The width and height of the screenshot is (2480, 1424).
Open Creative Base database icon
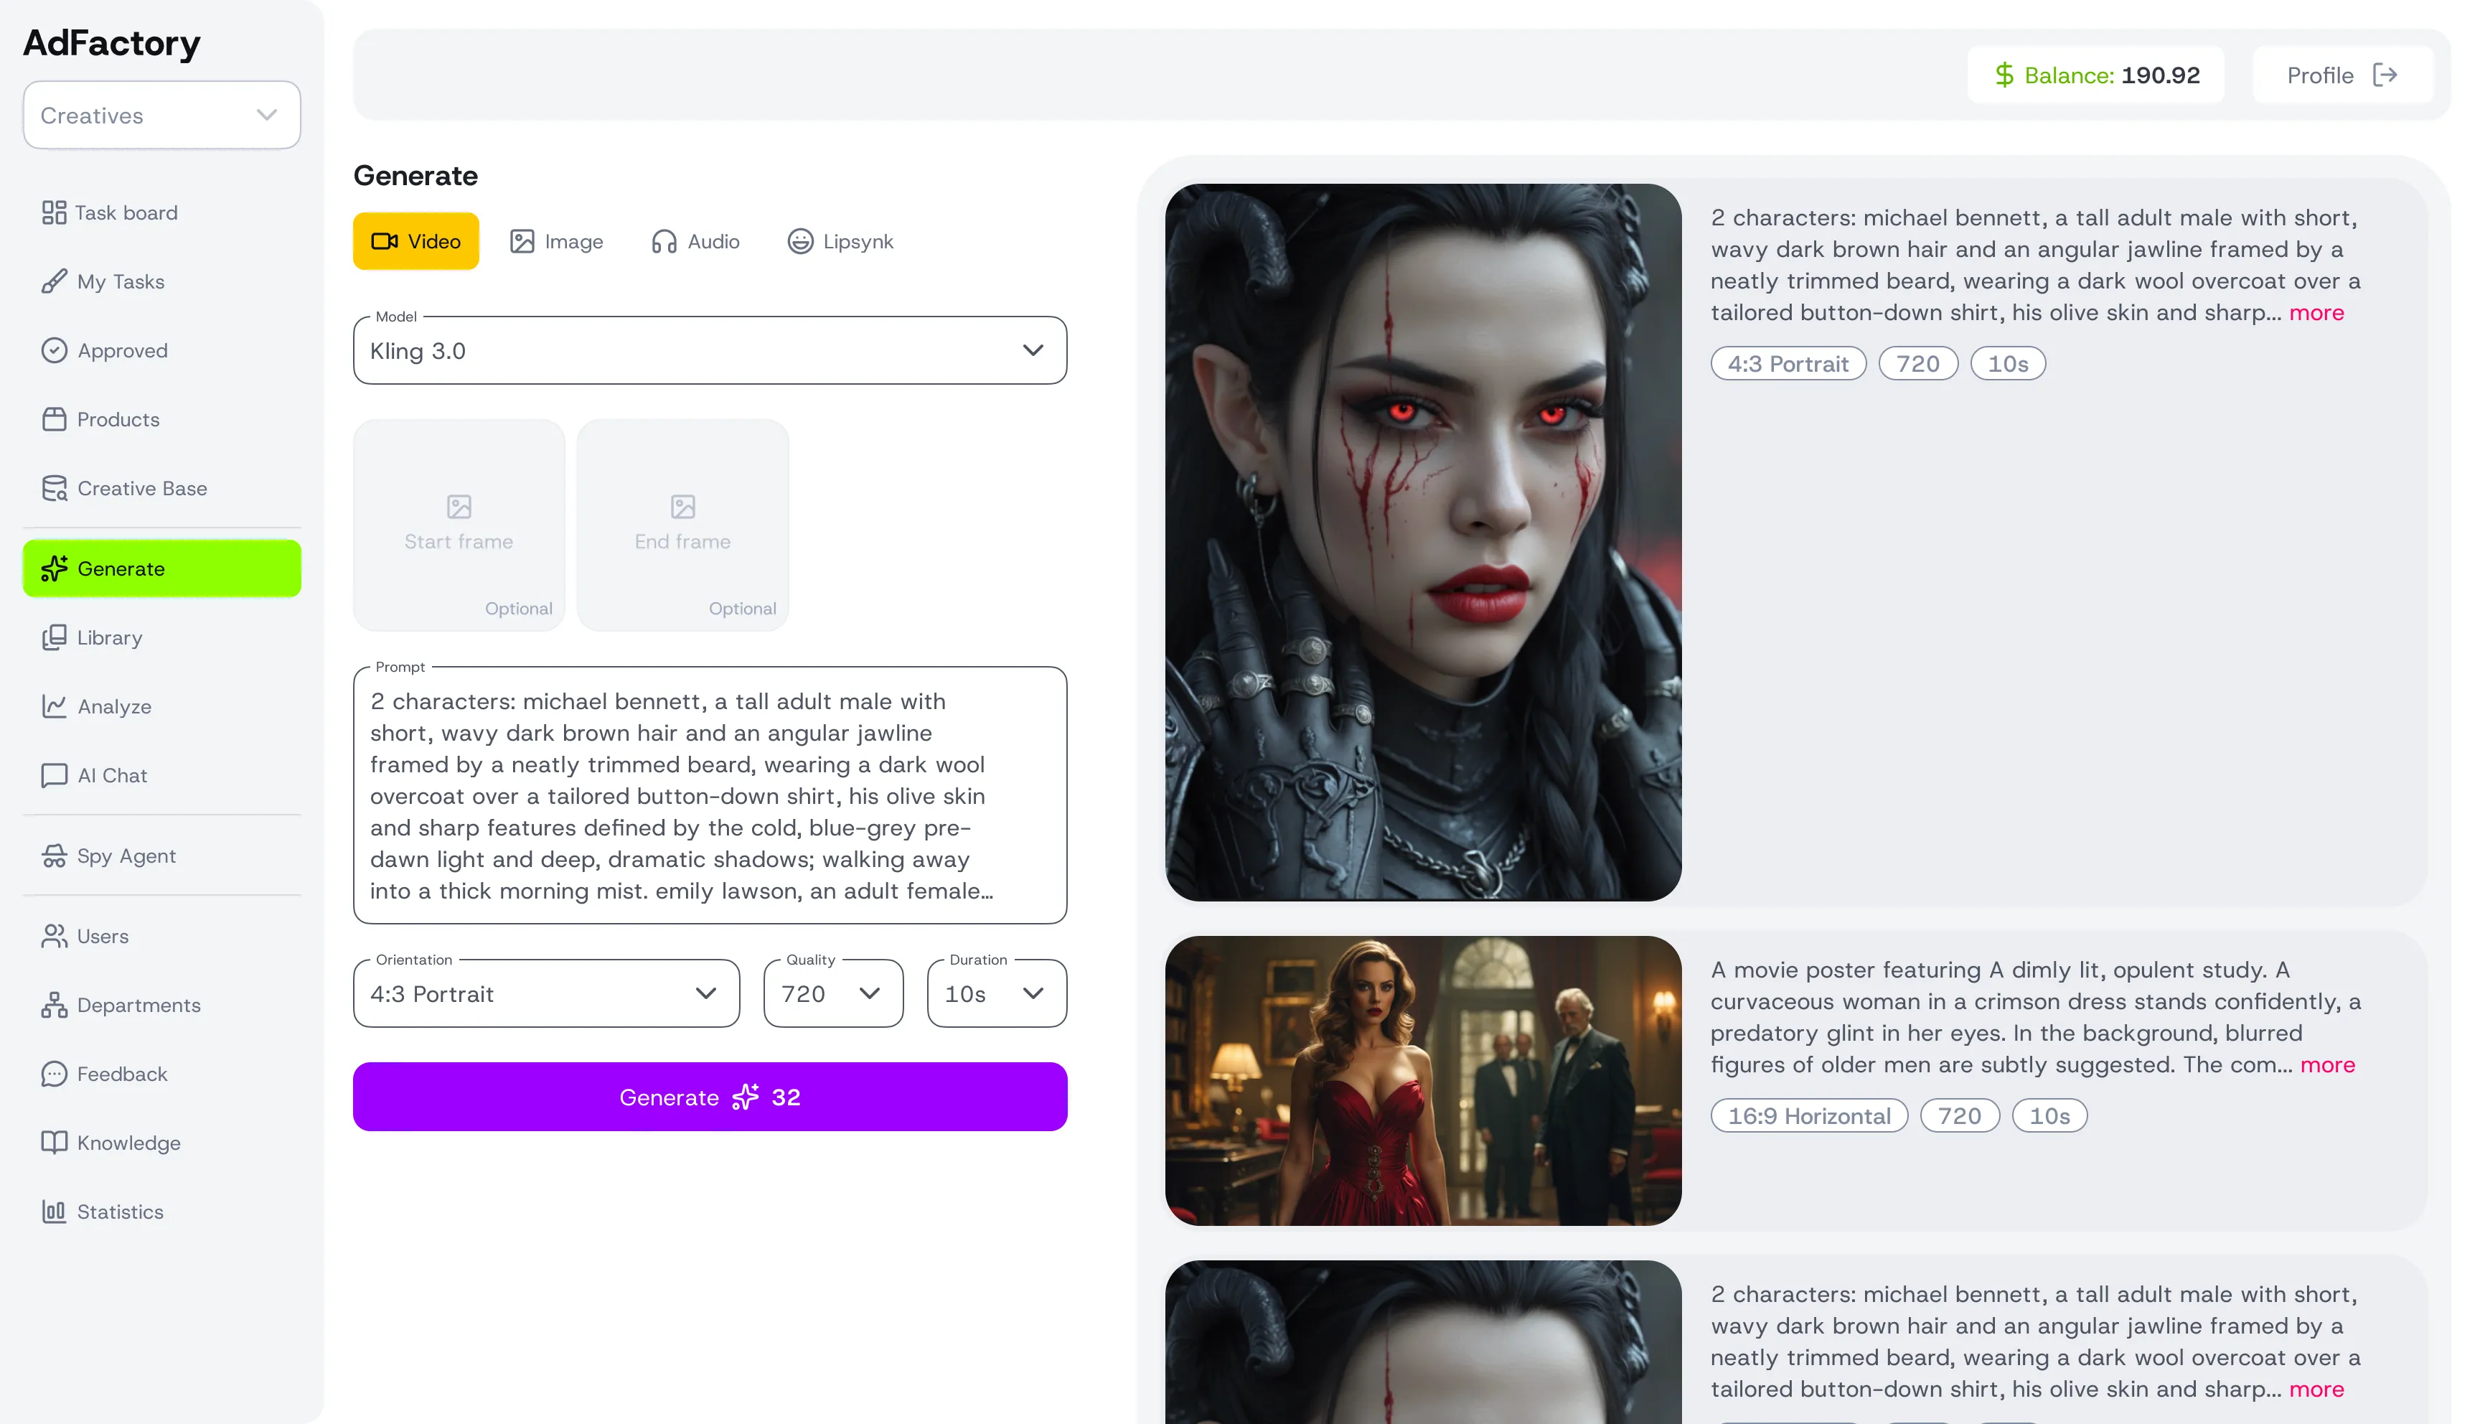54,488
